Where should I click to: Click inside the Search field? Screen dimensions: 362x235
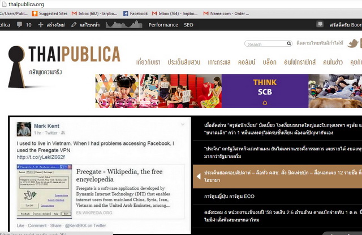[x=266, y=43]
